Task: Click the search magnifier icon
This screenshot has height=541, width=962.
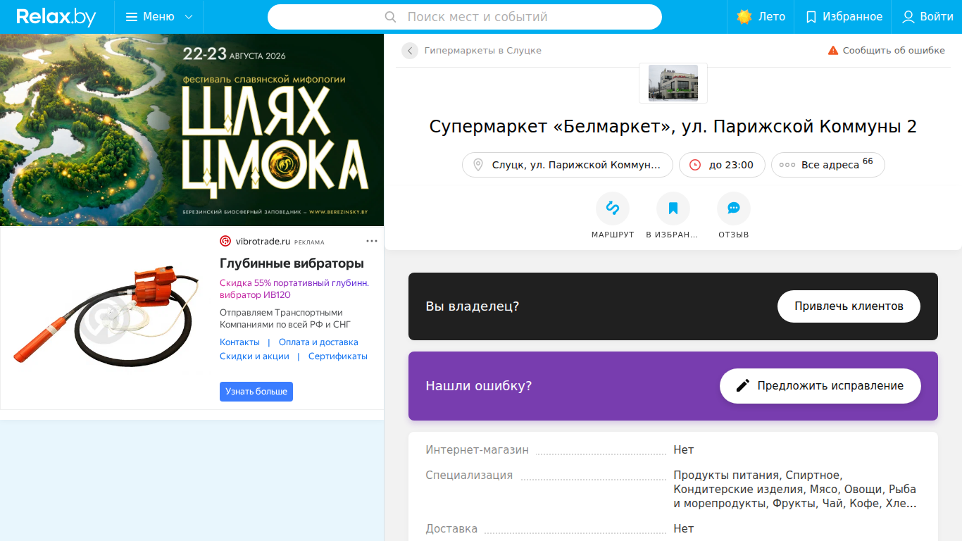Action: click(x=391, y=17)
